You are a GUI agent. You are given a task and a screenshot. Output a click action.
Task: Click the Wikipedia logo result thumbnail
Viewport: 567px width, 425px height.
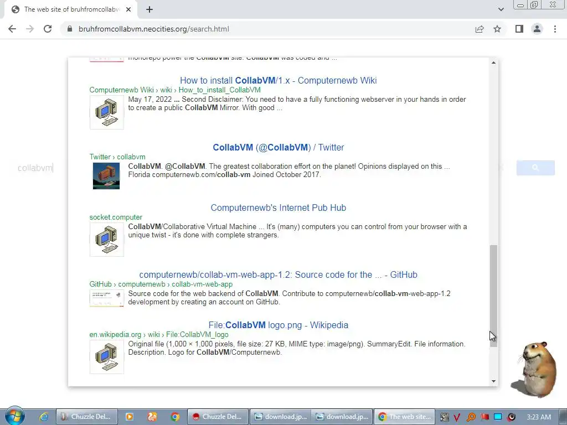pos(107,357)
